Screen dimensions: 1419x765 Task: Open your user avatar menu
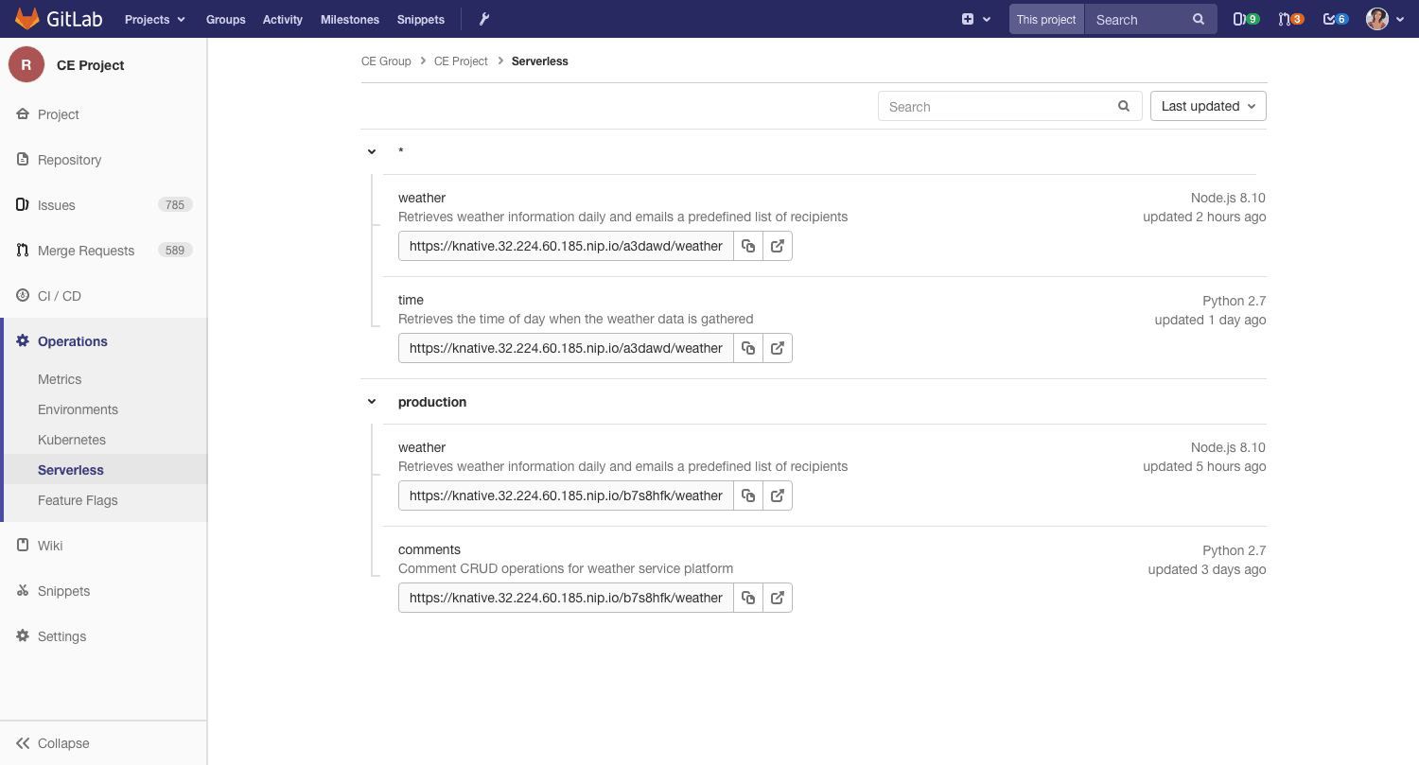coord(1377,18)
